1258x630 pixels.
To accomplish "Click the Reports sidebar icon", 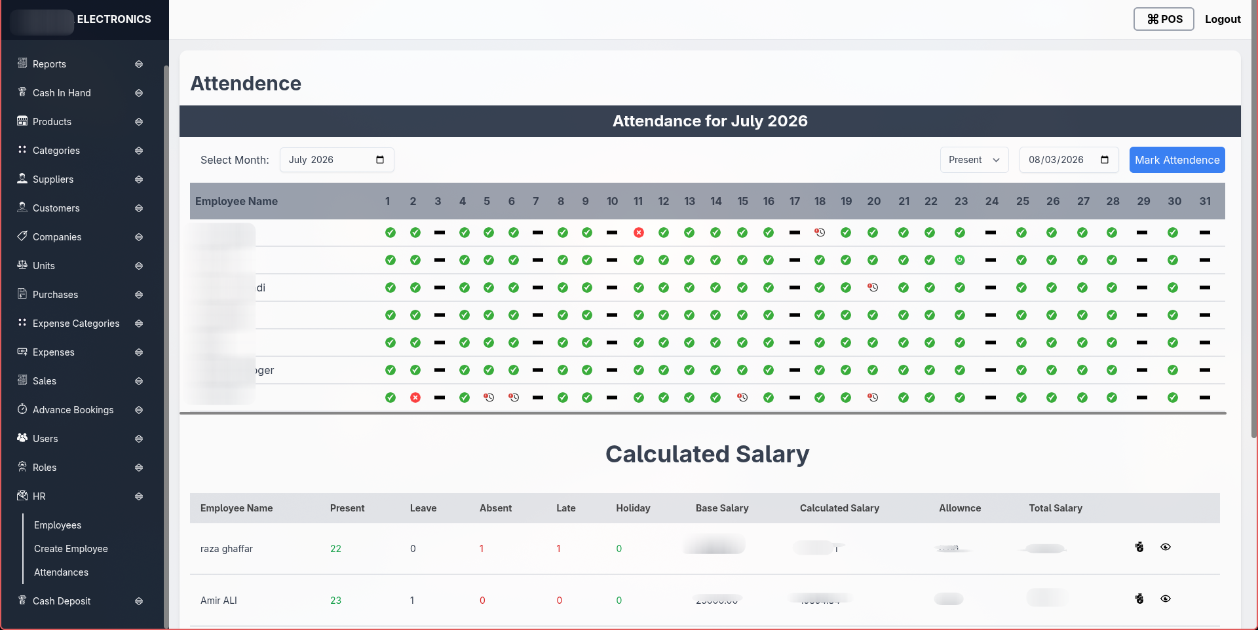I will click(x=22, y=64).
